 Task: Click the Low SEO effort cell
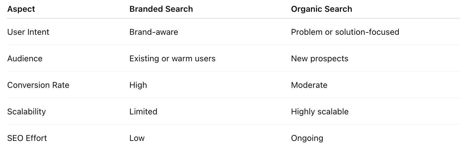(x=137, y=138)
